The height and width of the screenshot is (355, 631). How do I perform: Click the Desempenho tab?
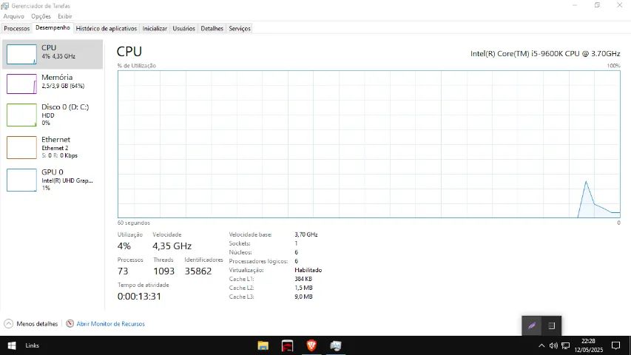(x=53, y=28)
